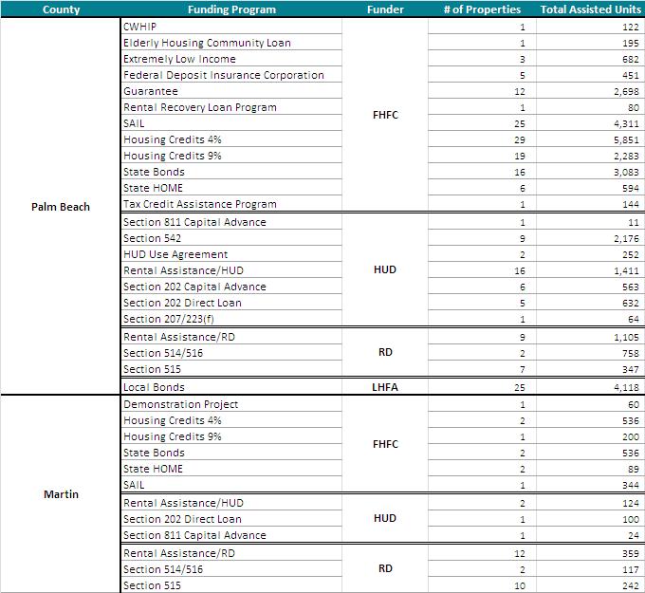Select Federal Deposit Insurance Corporation cell
Image resolution: width=645 pixels, height=593 pixels.
click(x=231, y=75)
